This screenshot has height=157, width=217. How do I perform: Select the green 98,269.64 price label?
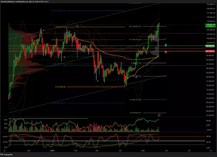[x=210, y=45]
